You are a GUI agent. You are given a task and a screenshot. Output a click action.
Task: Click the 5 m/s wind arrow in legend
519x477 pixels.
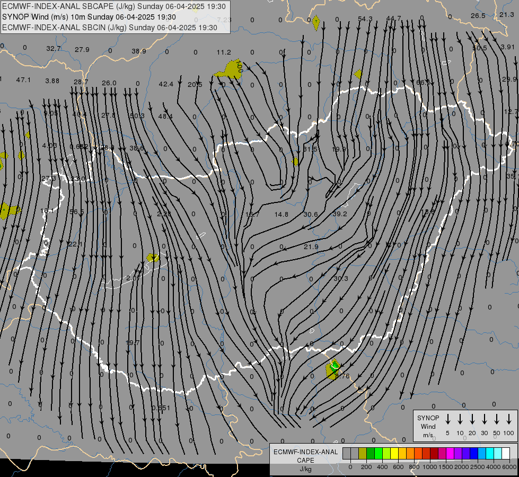(448, 419)
